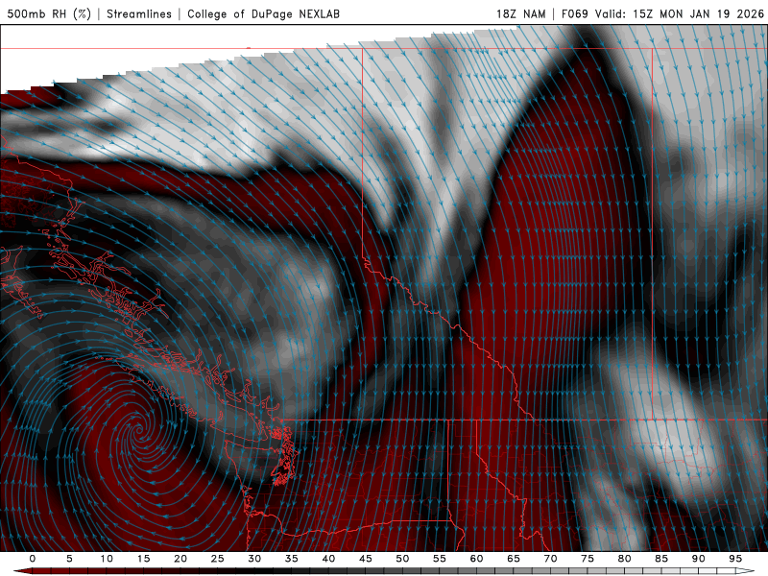Image resolution: width=768 pixels, height=576 pixels.
Task: Click the colorbar label "25"
Action: pyautogui.click(x=218, y=559)
